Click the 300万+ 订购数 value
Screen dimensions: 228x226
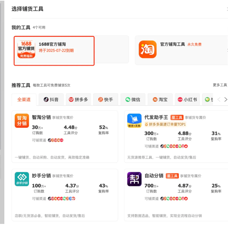151,133
